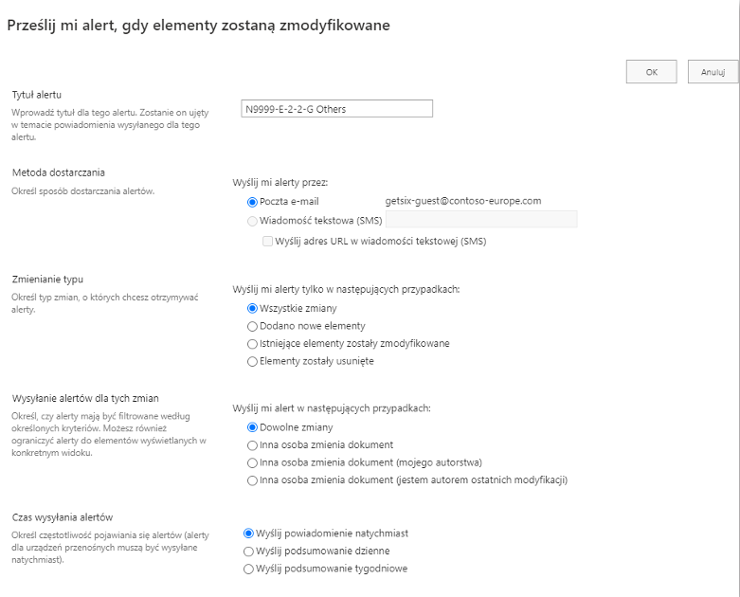Choose Wyślij podsumowanie dzienne
Image resolution: width=740 pixels, height=597 pixels.
pyautogui.click(x=248, y=552)
